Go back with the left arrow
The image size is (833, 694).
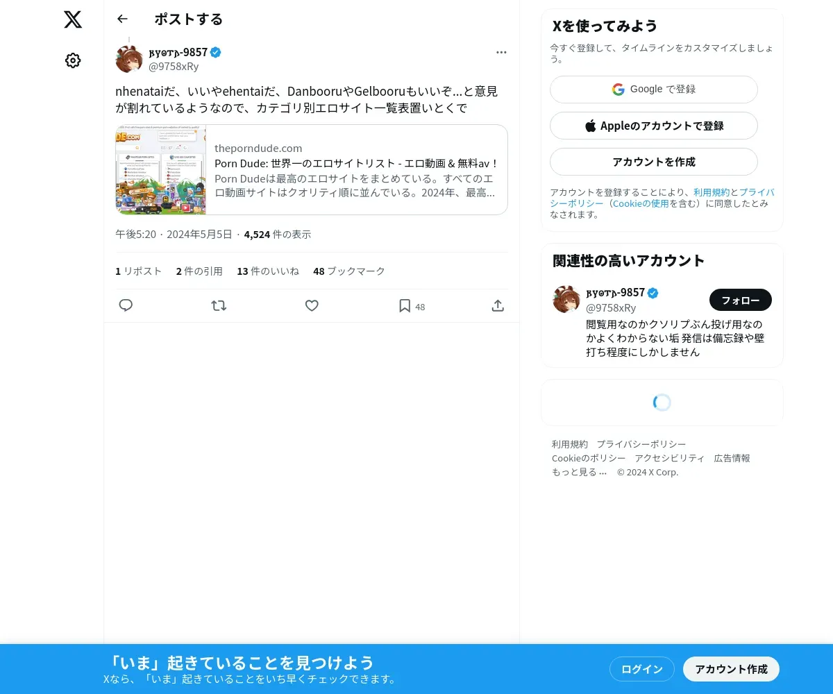point(123,19)
